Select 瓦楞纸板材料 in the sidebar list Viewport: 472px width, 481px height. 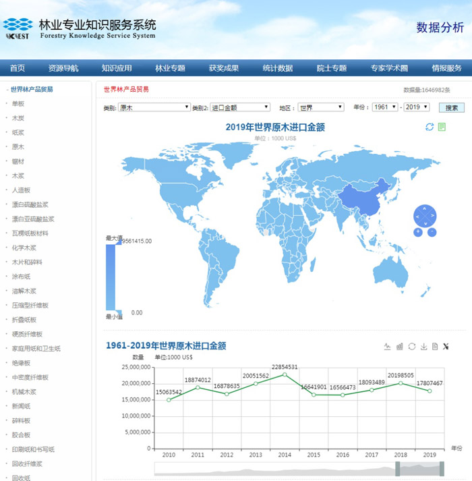tap(30, 233)
